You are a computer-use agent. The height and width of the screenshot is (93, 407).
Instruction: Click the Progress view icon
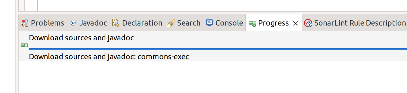coord(252,24)
